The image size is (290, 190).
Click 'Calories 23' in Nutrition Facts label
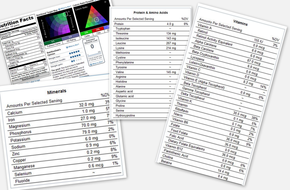6,36
